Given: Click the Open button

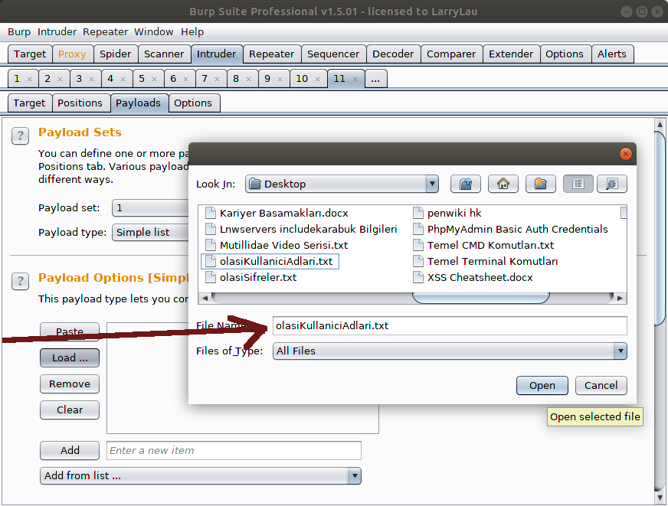Looking at the screenshot, I should [x=542, y=386].
